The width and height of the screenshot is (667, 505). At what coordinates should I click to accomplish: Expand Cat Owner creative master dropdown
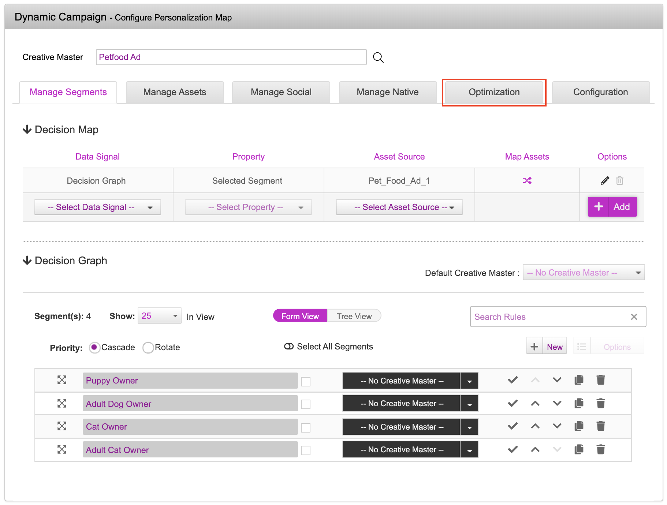click(x=469, y=427)
